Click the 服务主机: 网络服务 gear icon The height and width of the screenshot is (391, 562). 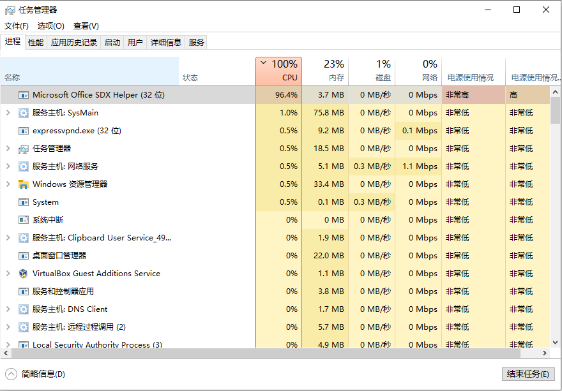coord(23,166)
